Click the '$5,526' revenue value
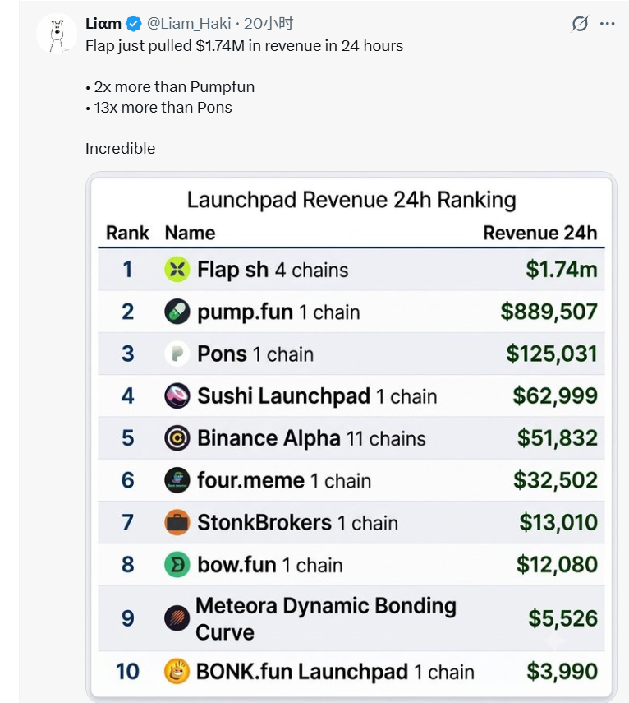This screenshot has height=703, width=629. [x=562, y=618]
